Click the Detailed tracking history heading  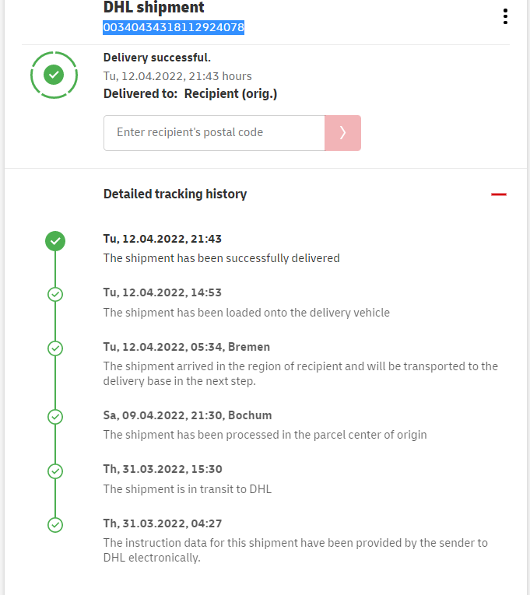(175, 194)
